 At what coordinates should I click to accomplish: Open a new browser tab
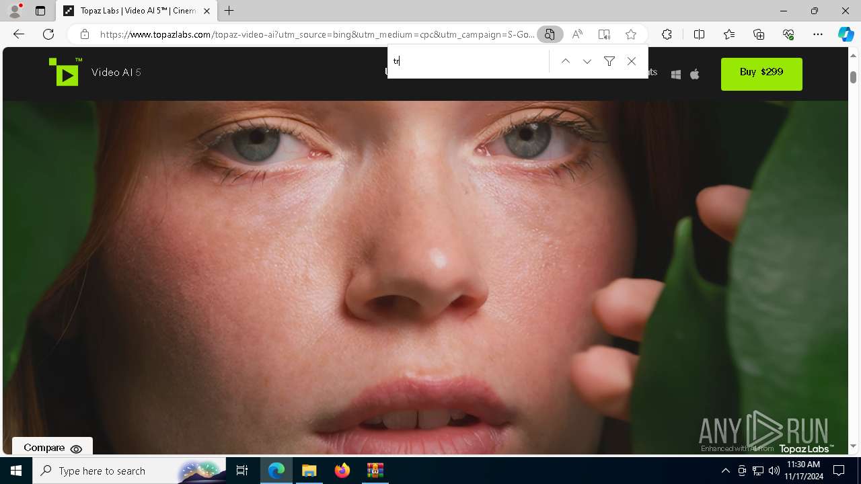click(229, 11)
